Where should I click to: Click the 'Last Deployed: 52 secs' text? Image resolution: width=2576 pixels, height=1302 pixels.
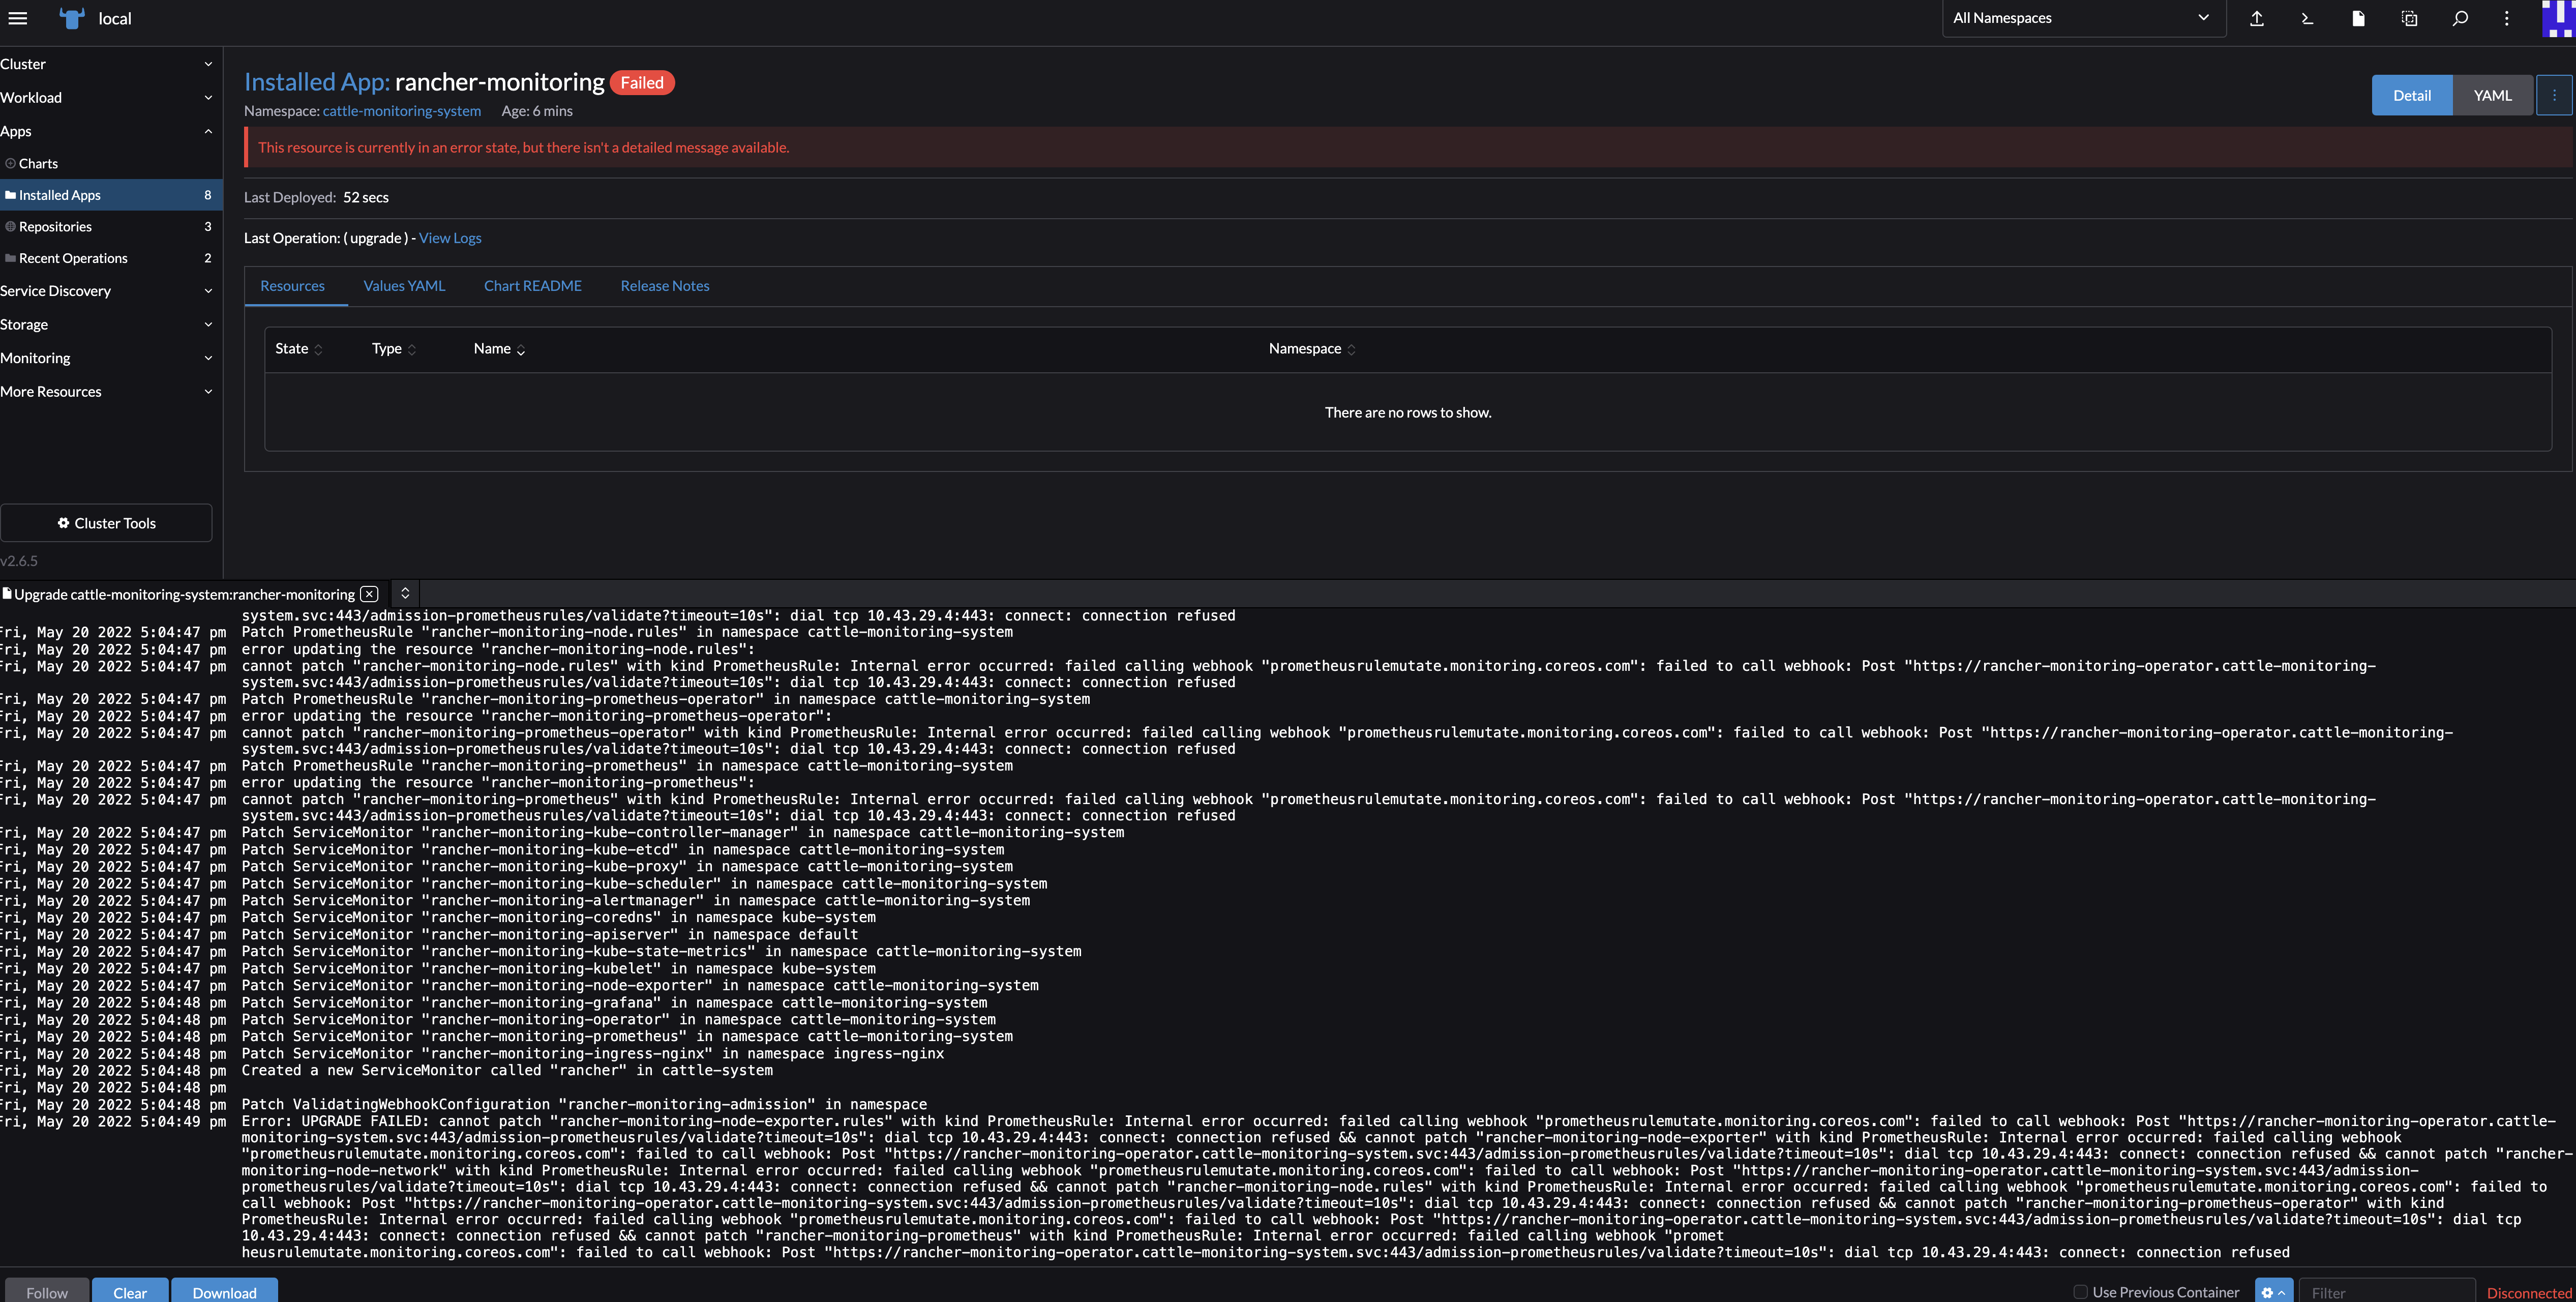(316, 197)
